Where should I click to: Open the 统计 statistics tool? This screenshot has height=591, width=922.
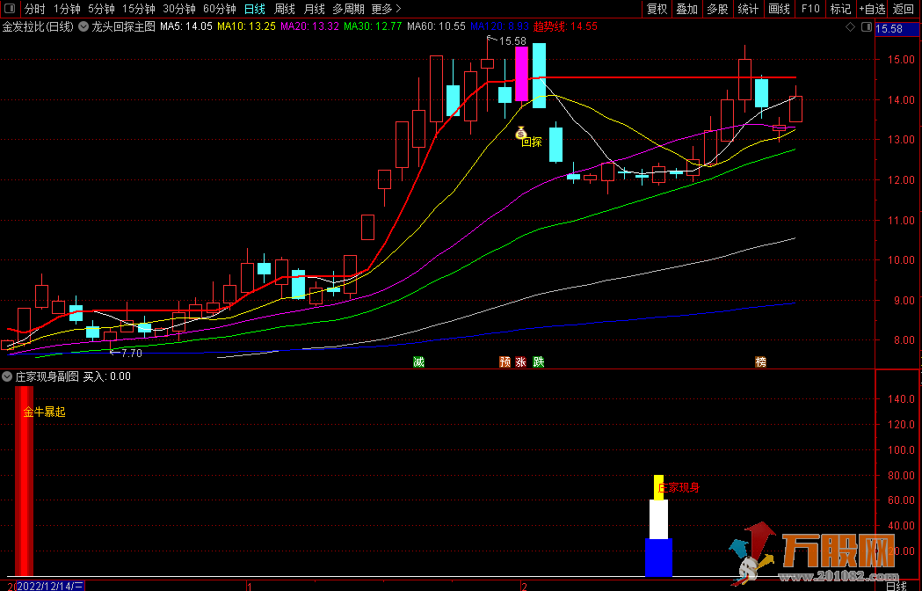click(x=748, y=9)
